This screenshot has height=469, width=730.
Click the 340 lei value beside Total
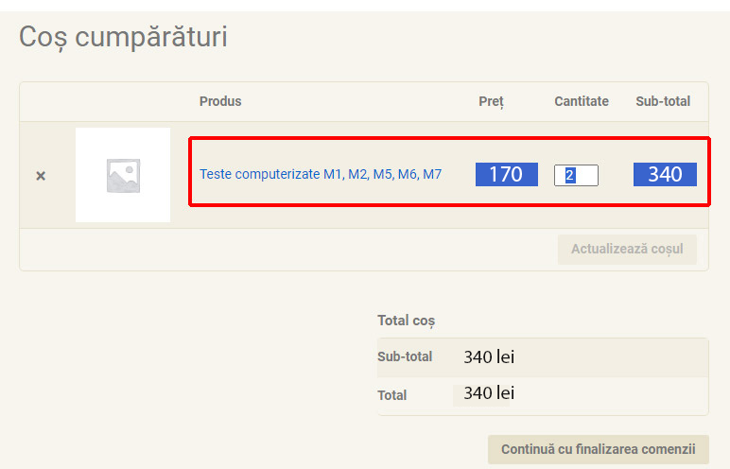pyautogui.click(x=488, y=392)
